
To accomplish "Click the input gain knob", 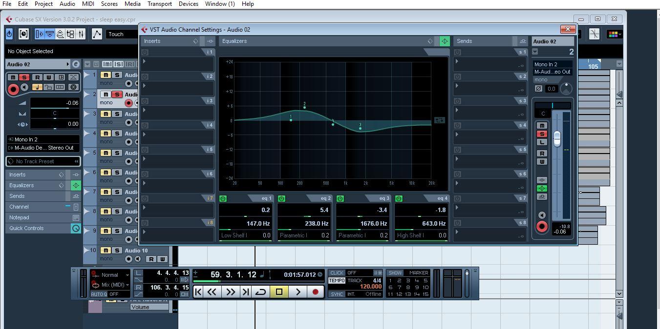I will 566,89.
